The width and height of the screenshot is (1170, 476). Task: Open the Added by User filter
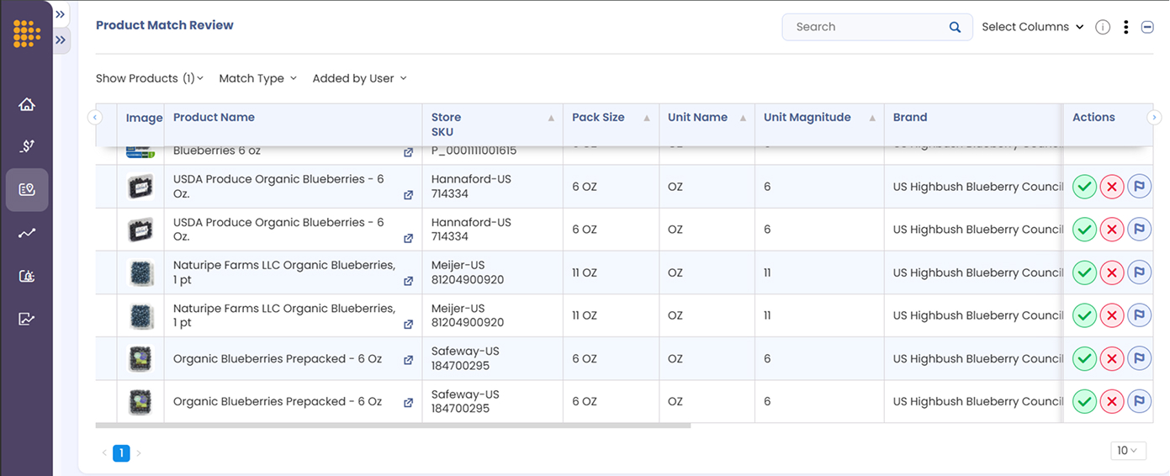pyautogui.click(x=359, y=78)
